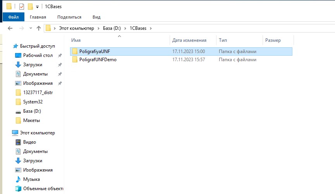This screenshot has width=335, height=194.
Task: Click the Back navigation arrow
Action: coord(10,28)
